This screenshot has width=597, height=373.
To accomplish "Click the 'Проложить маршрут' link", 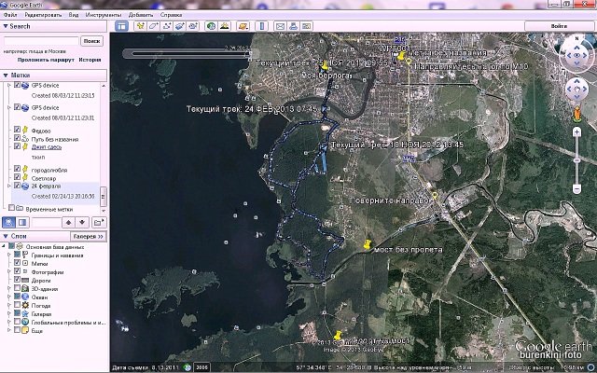I will coord(46,60).
